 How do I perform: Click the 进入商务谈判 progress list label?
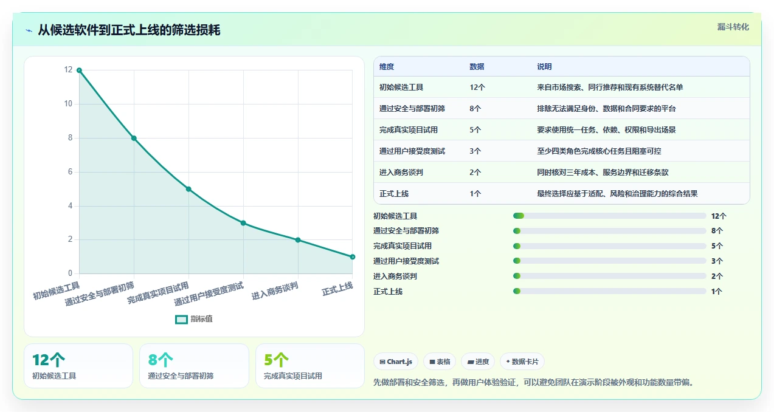pyautogui.click(x=395, y=276)
